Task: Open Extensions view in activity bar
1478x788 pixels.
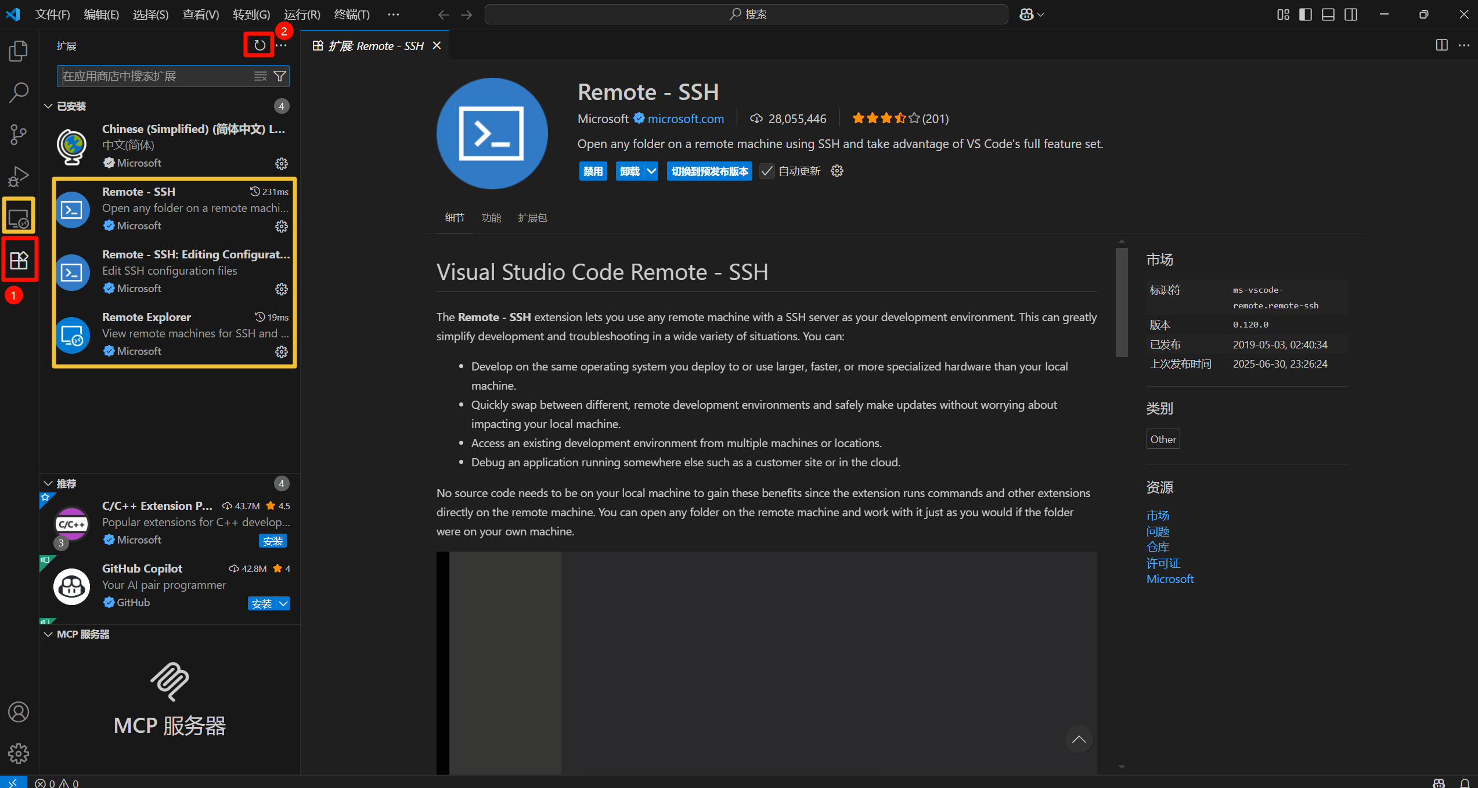Action: (19, 260)
